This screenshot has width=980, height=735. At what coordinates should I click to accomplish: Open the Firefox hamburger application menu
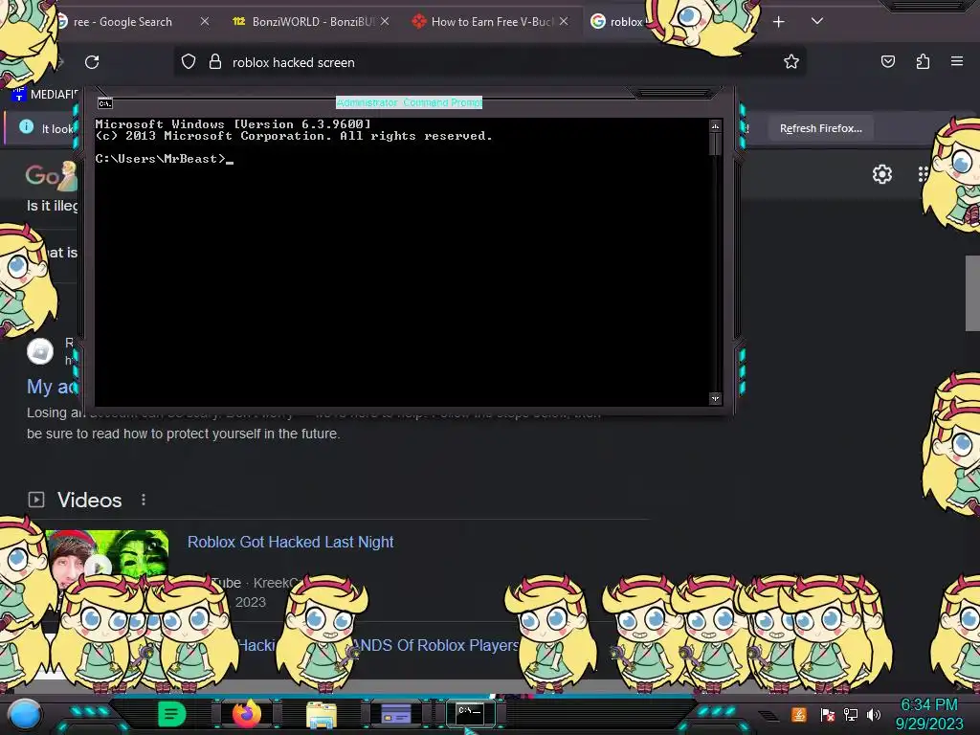click(x=957, y=61)
